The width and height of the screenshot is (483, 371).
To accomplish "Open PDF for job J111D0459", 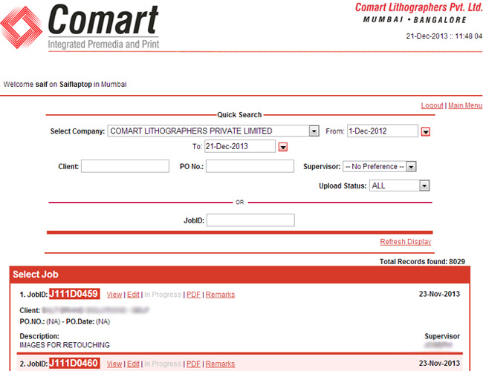I will pyautogui.click(x=193, y=295).
